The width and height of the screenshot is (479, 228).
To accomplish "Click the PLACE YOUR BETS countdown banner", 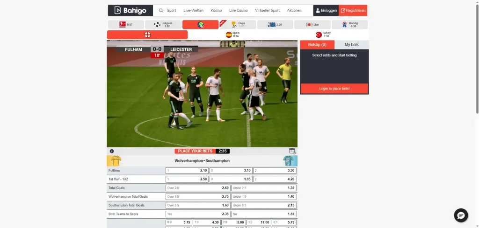I will [x=202, y=151].
